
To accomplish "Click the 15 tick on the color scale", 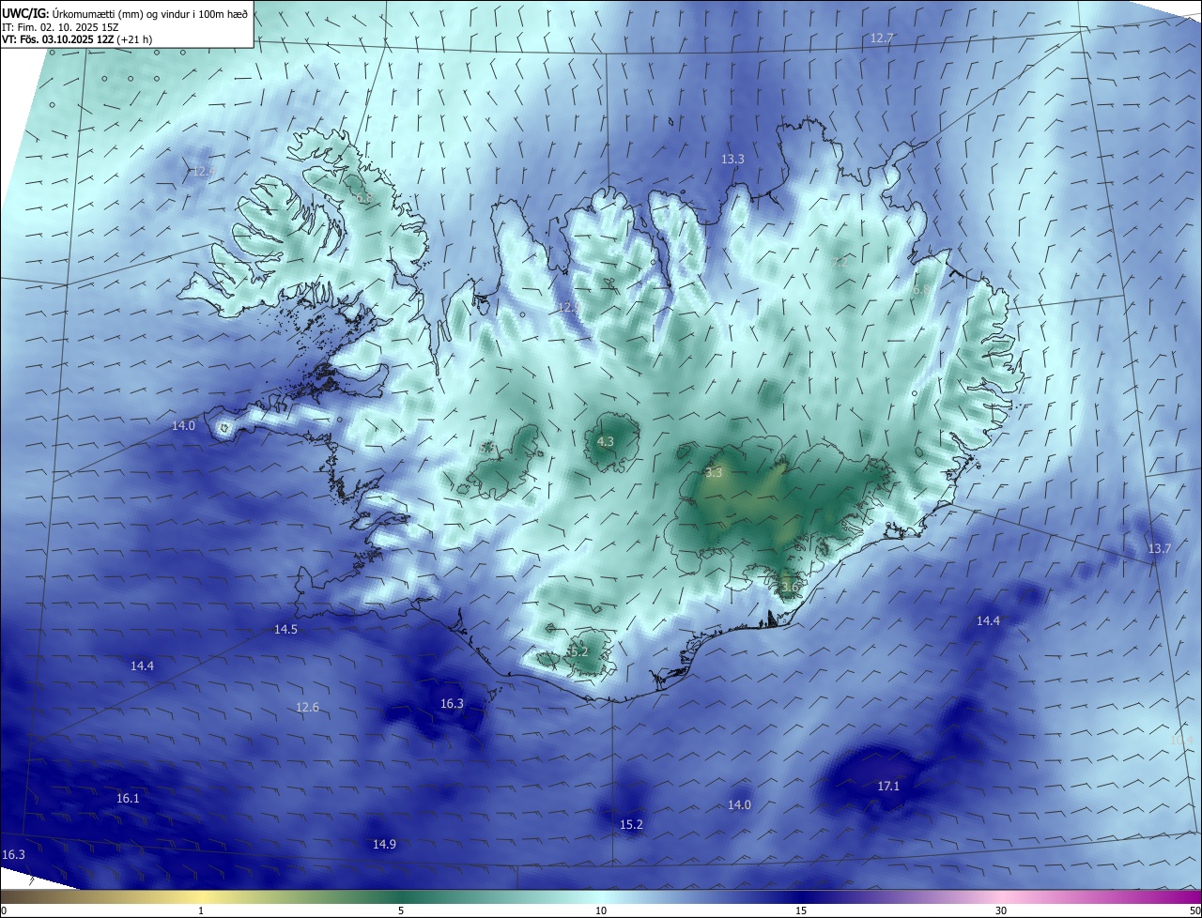I will [x=801, y=910].
